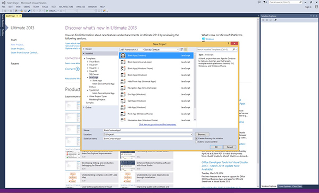
Task: Expand the Visual C++ templates node
Action: pos(88,68)
